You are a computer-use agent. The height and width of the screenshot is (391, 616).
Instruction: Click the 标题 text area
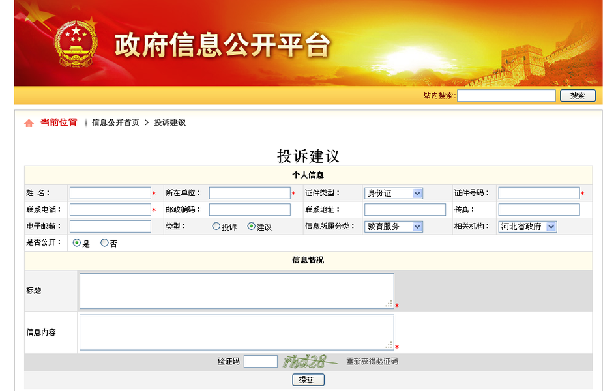point(237,290)
